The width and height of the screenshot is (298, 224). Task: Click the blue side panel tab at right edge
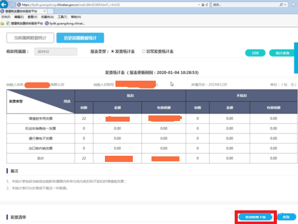[296, 58]
